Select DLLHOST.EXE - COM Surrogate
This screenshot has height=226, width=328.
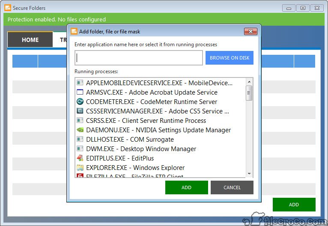point(161,139)
